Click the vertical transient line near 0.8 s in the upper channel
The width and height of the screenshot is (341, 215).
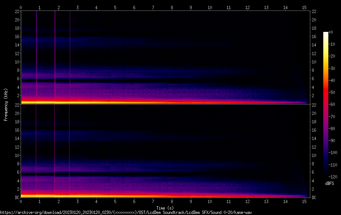coord(37,54)
